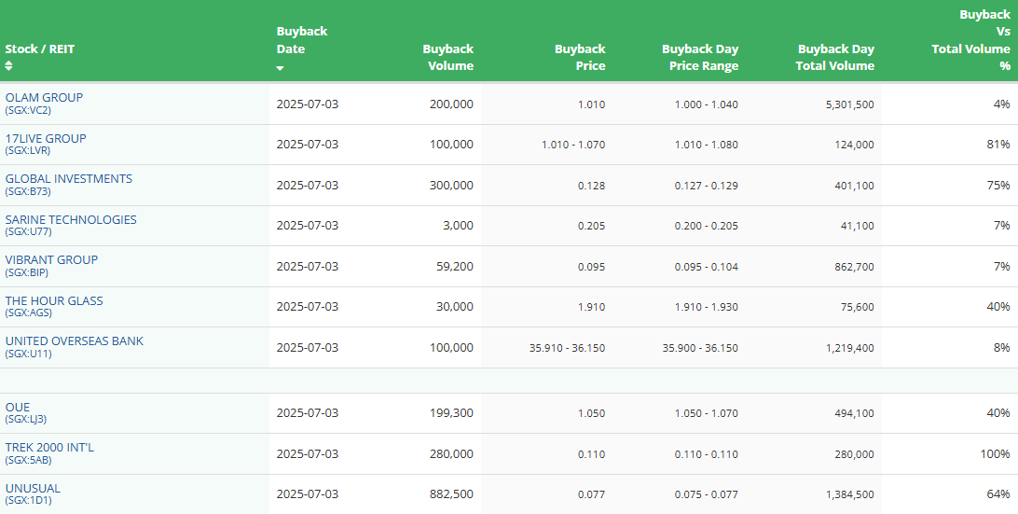This screenshot has width=1018, height=514.
Task: Click the 0.127 - 0.129 price range
Action: 707,186
